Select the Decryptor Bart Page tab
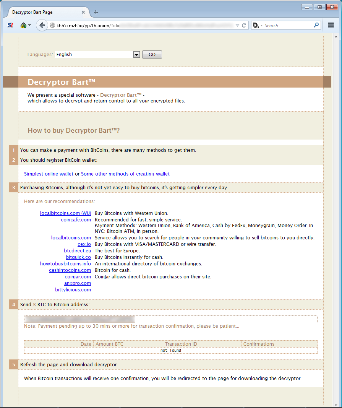 (48, 12)
